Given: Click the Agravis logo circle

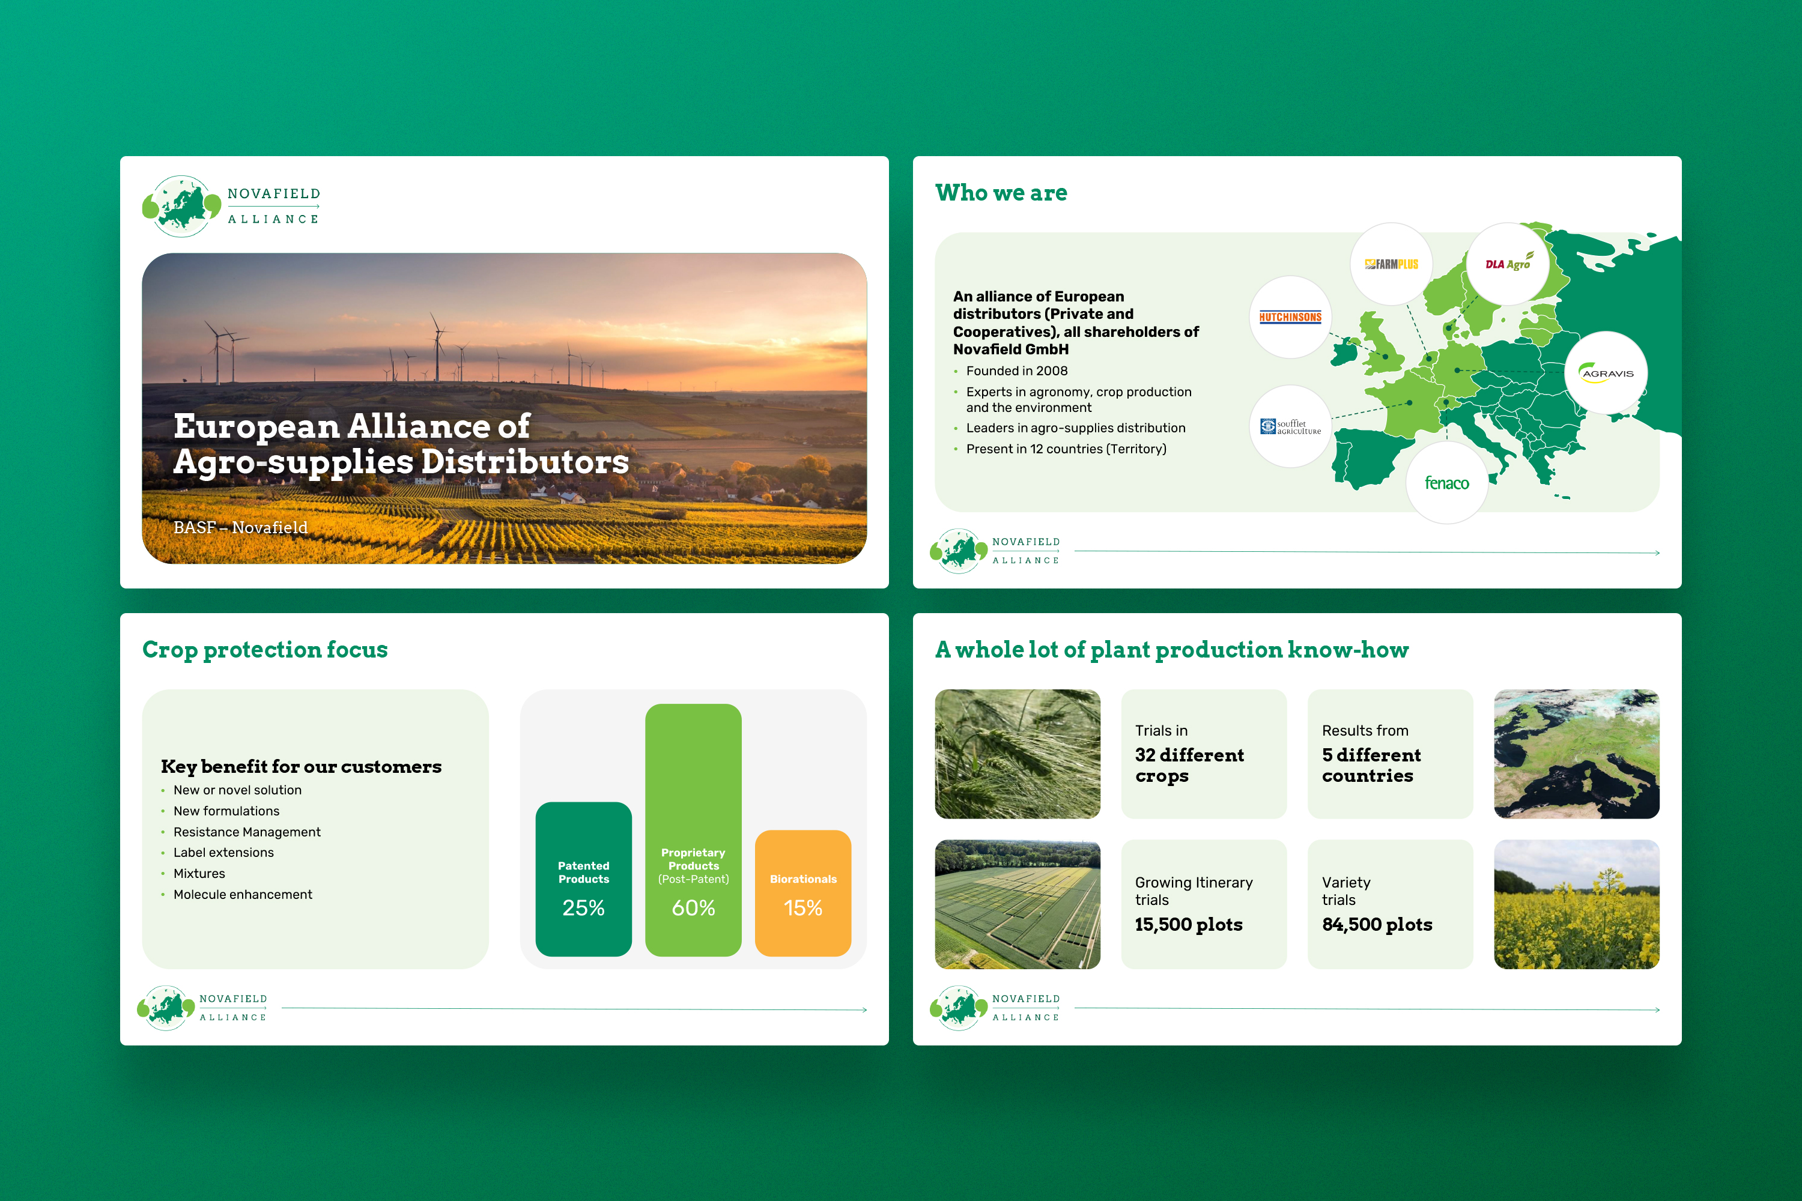Looking at the screenshot, I should 1607,373.
